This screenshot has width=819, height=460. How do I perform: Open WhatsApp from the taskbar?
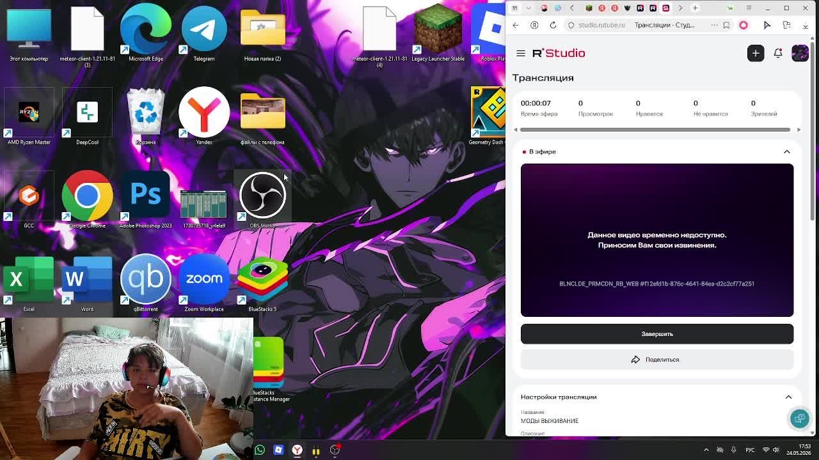260,450
